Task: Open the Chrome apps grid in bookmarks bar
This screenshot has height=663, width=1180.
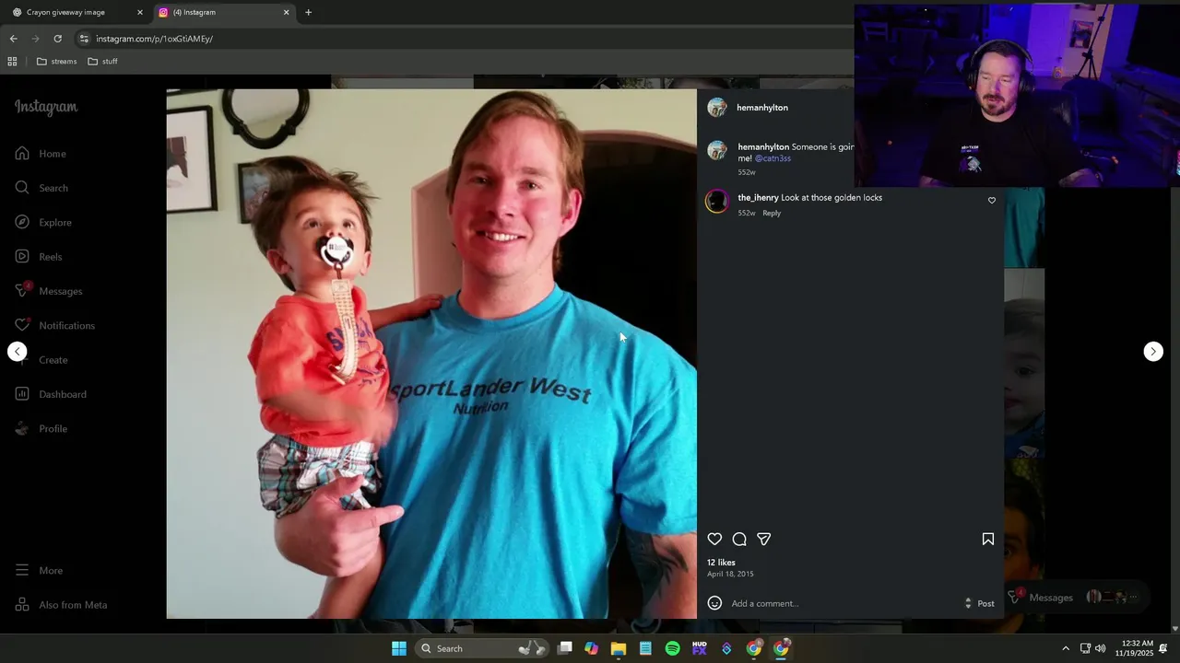Action: click(12, 62)
